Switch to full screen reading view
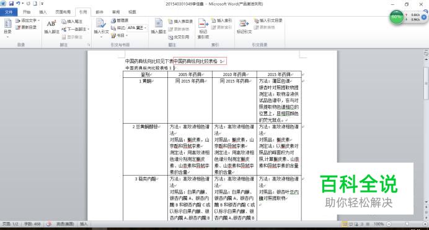The height and width of the screenshot is (230, 429). [x=351, y=224]
